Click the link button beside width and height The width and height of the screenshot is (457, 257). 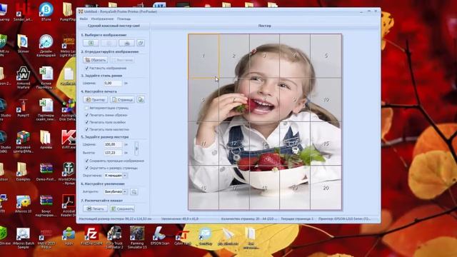point(136,148)
